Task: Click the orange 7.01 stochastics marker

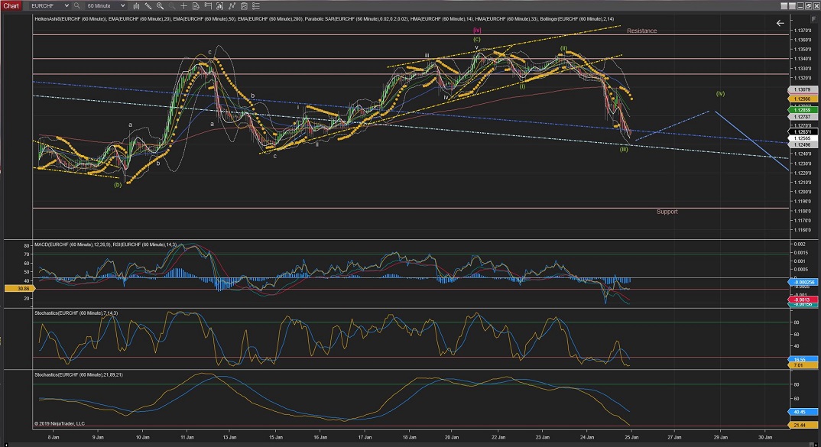Action: pyautogui.click(x=802, y=364)
